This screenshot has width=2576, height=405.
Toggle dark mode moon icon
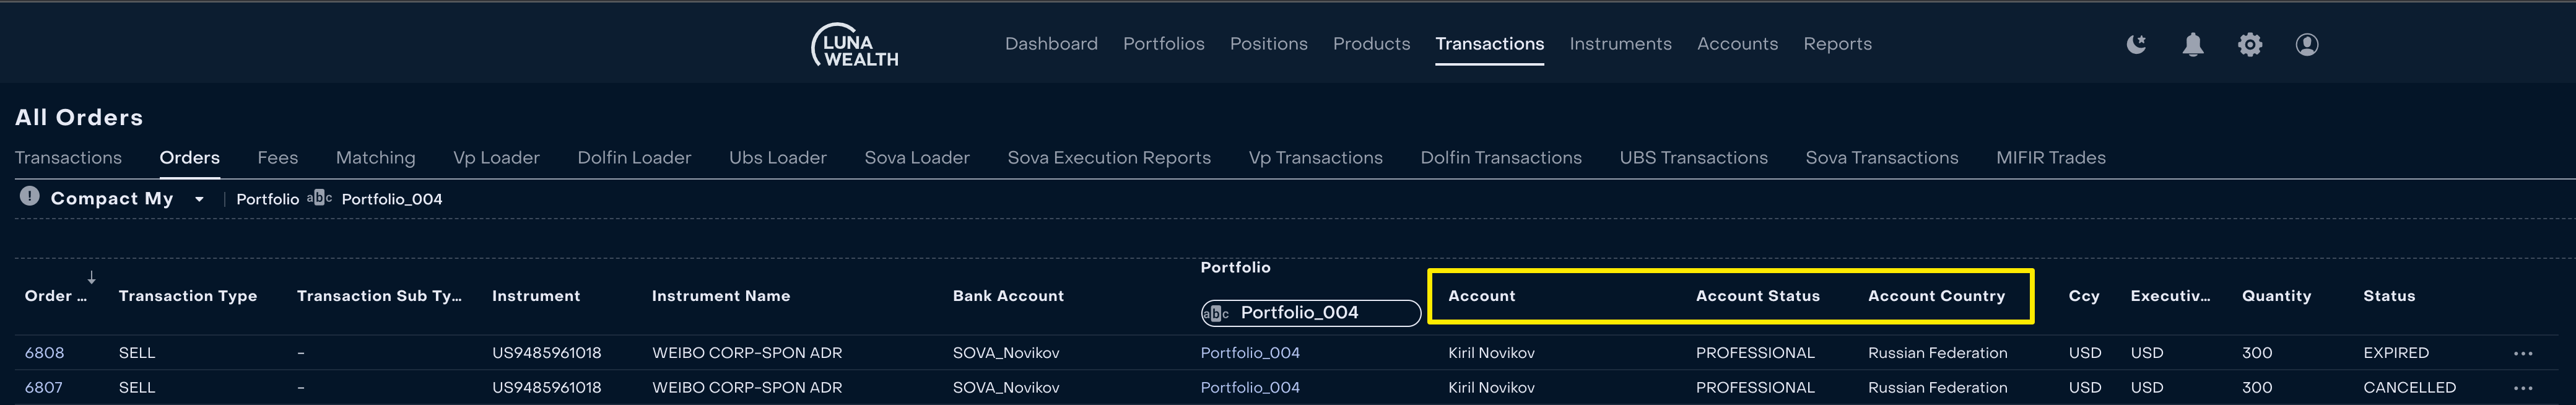click(2136, 44)
